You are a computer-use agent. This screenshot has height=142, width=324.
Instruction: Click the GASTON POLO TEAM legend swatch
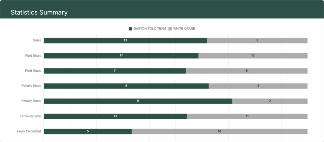130,29
